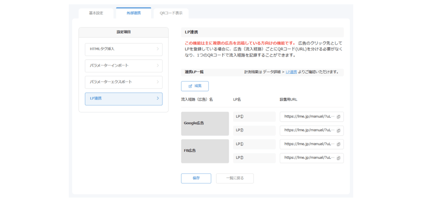
Task: Select the LP① name field under Google広告
Action: (x=254, y=117)
